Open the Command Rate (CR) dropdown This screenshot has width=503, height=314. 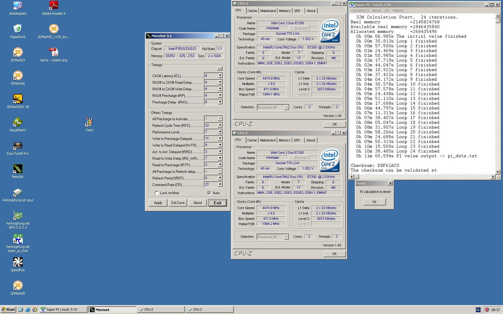click(220, 185)
